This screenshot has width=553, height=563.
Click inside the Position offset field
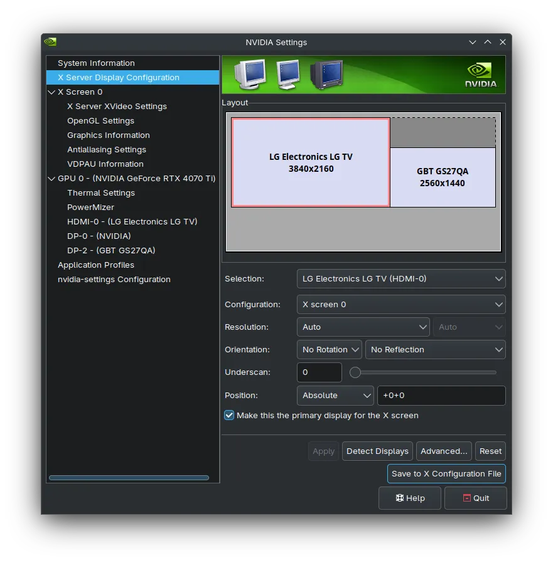(x=441, y=396)
